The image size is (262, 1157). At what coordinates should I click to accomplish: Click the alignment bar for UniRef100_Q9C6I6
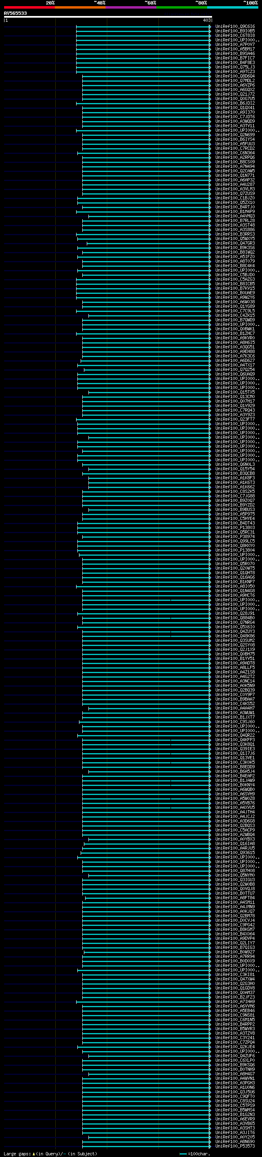(x=143, y=27)
